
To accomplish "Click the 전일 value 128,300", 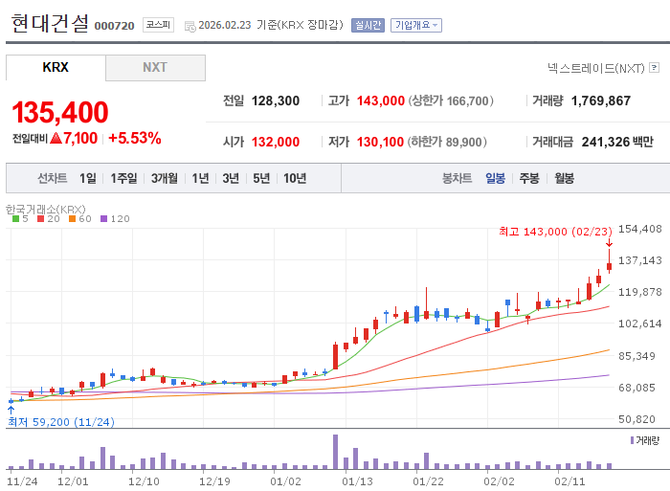I will click(276, 100).
